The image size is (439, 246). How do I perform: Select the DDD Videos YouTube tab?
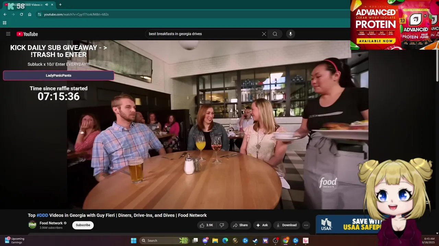coord(29,5)
